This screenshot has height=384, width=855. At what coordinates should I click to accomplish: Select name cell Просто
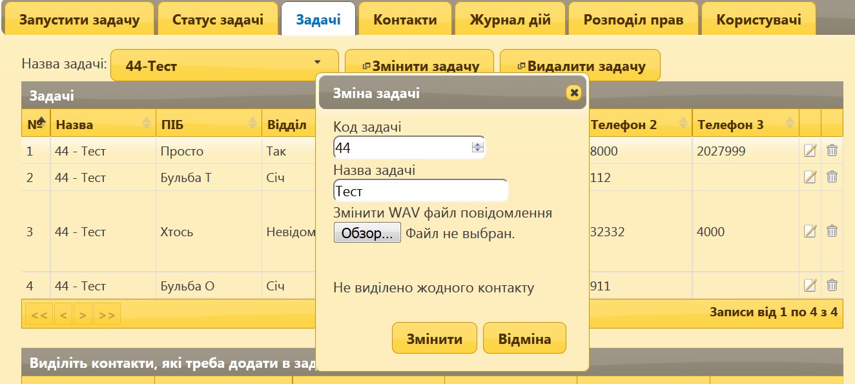tap(209, 151)
